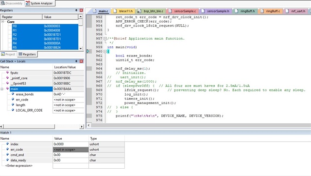Click the registers list scroll-down arrow
311x176 pixels.
81,48
